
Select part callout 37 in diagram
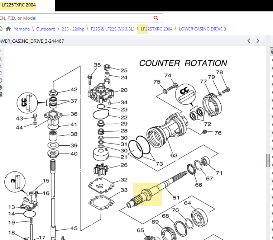point(74,101)
